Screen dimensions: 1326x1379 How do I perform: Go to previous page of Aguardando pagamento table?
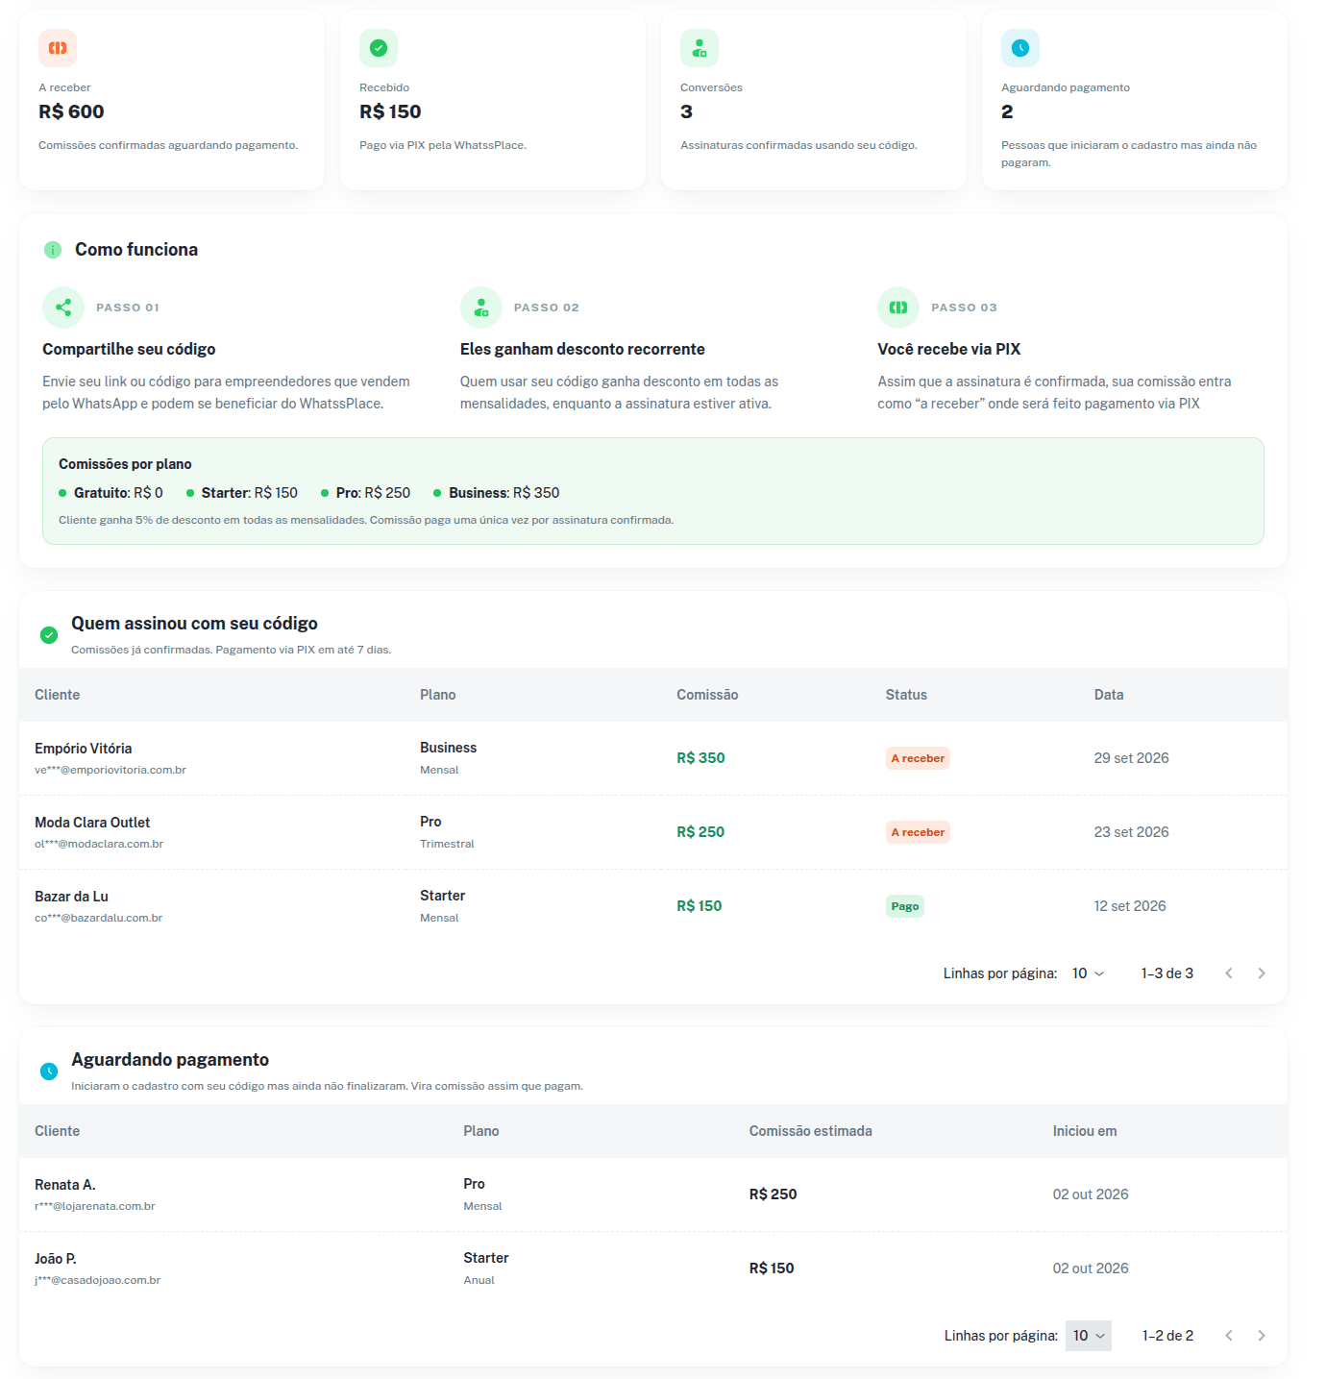pyautogui.click(x=1229, y=1336)
